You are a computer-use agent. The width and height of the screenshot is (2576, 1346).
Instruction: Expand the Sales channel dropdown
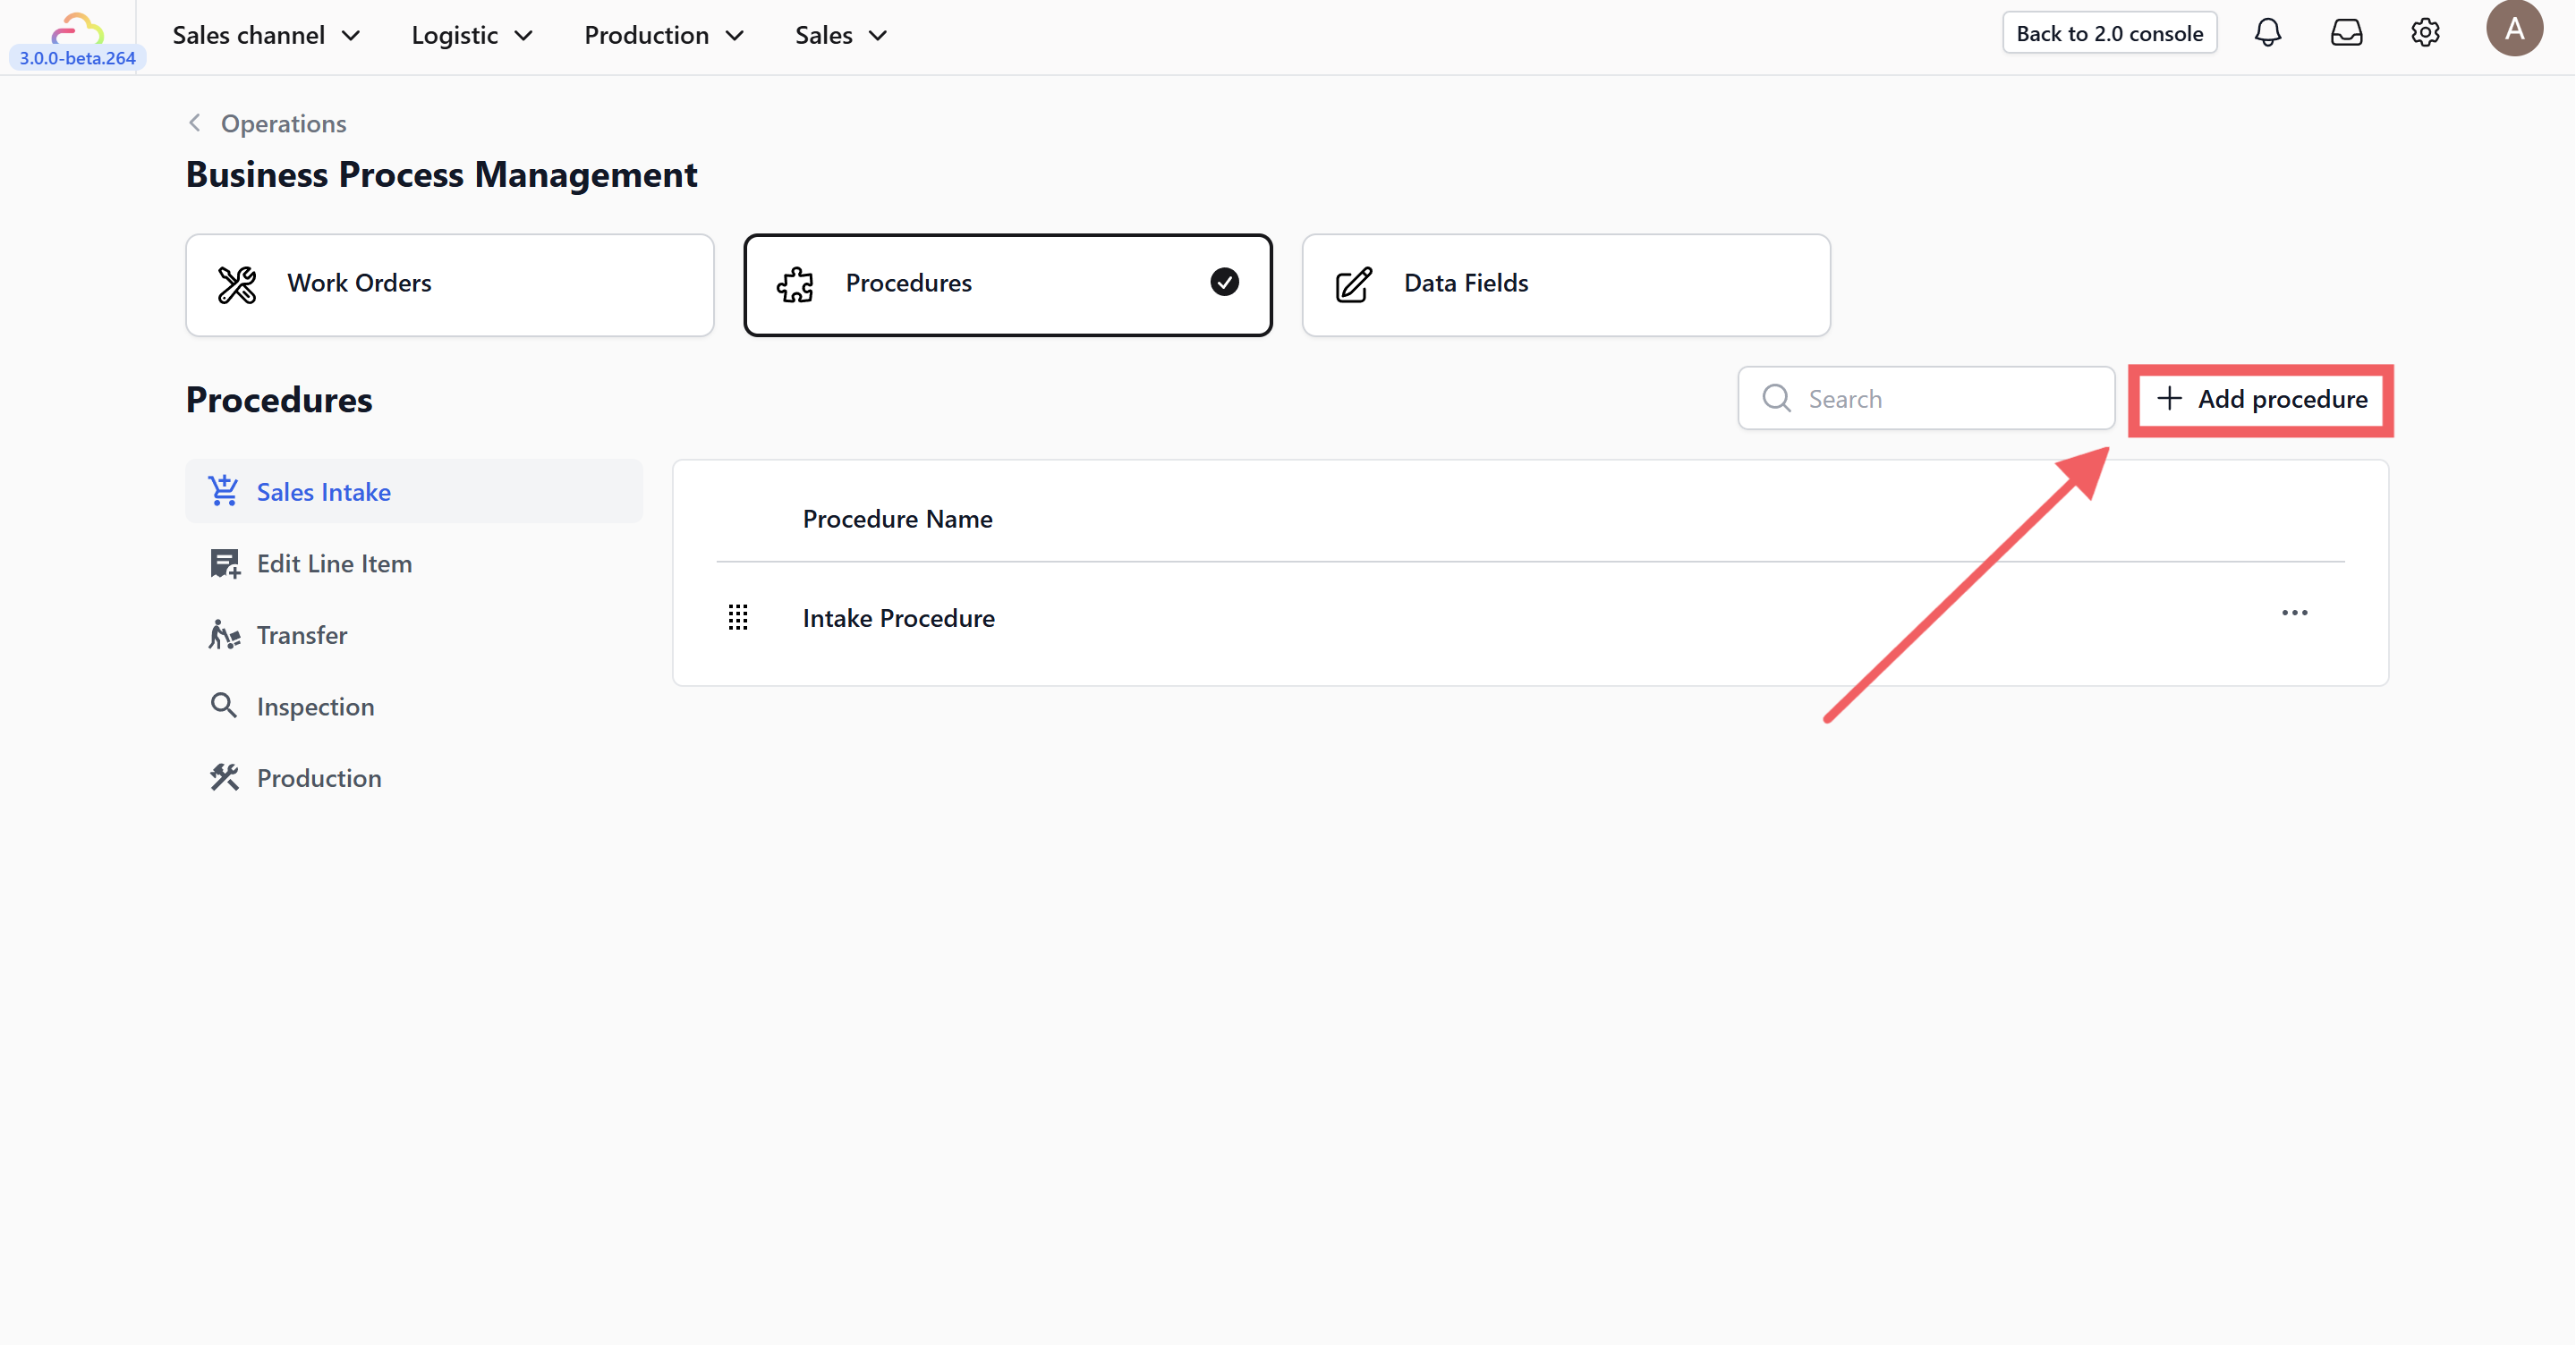[x=266, y=35]
